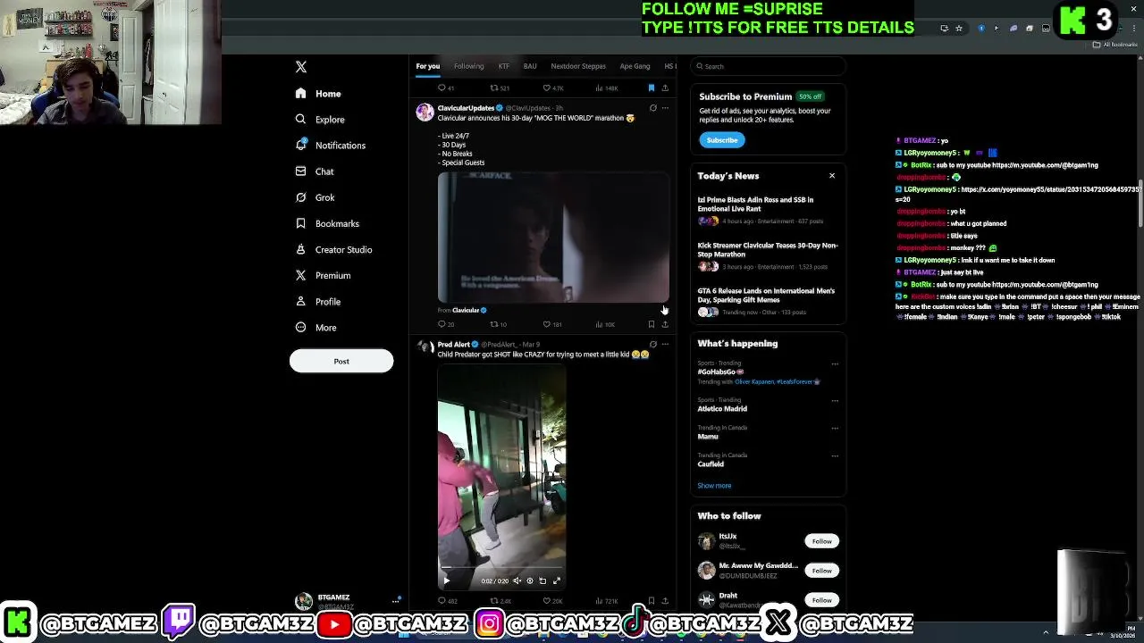Image resolution: width=1144 pixels, height=643 pixels.
Task: Open Grok from the sidebar
Action: 315,197
